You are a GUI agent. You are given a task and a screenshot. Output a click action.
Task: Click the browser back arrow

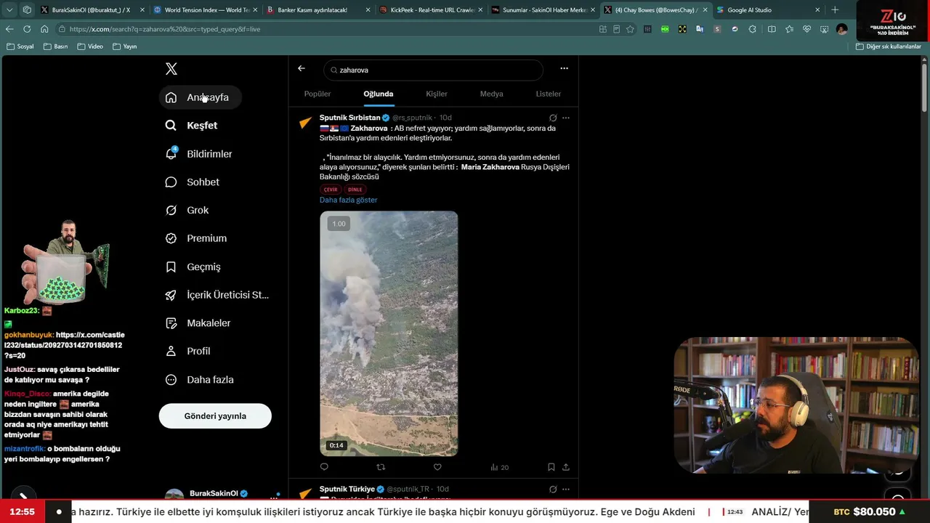coord(9,29)
